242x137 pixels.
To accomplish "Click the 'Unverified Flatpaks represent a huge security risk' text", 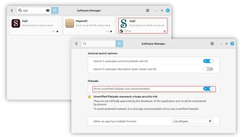I will pos(125,96).
